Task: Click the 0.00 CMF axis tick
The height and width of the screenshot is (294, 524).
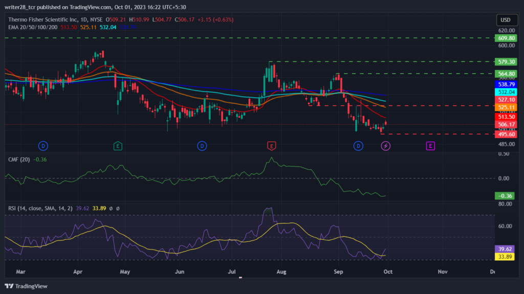Action: pyautogui.click(x=504, y=178)
